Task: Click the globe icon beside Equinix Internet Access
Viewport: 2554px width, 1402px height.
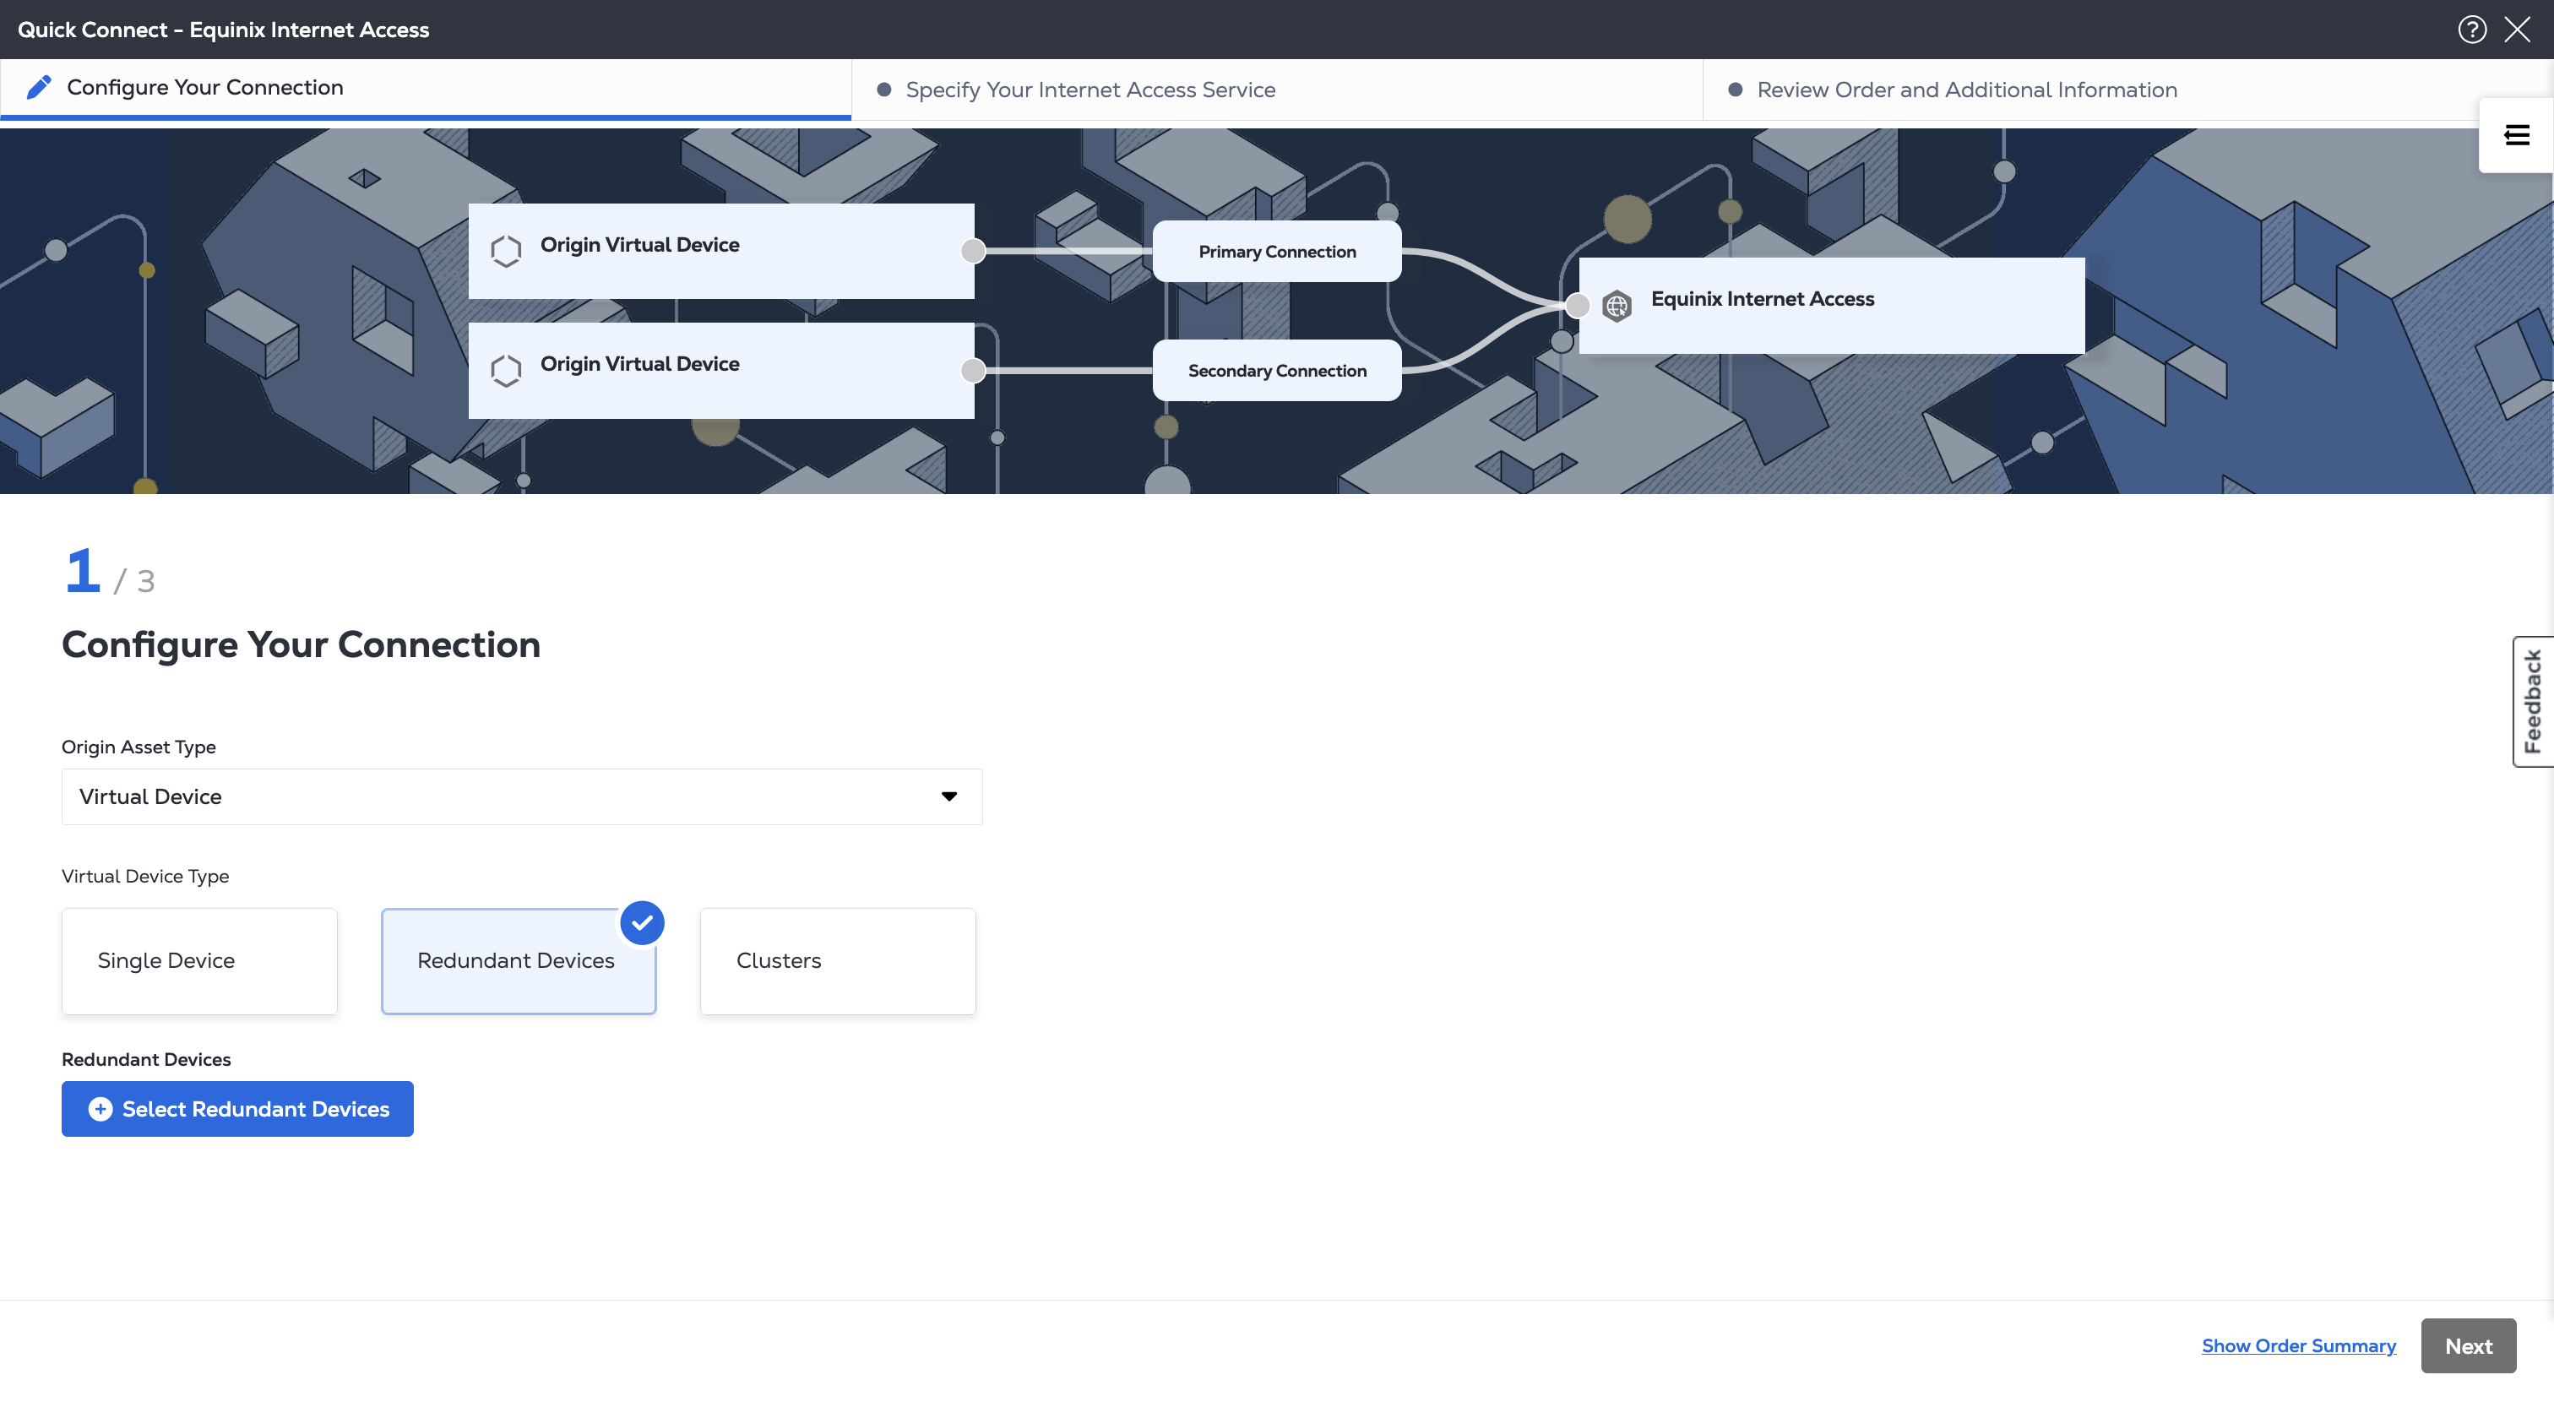Action: click(x=1616, y=306)
